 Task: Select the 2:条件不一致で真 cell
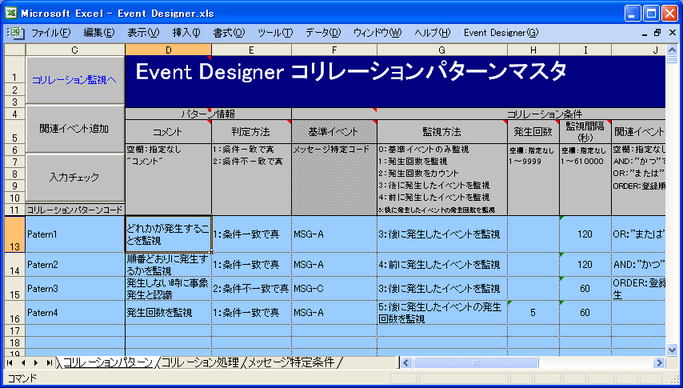[251, 289]
